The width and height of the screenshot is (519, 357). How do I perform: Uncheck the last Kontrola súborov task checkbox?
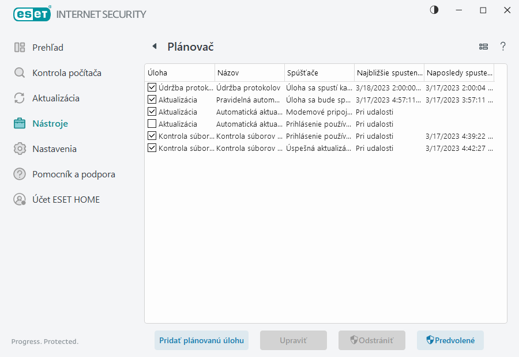coord(152,148)
